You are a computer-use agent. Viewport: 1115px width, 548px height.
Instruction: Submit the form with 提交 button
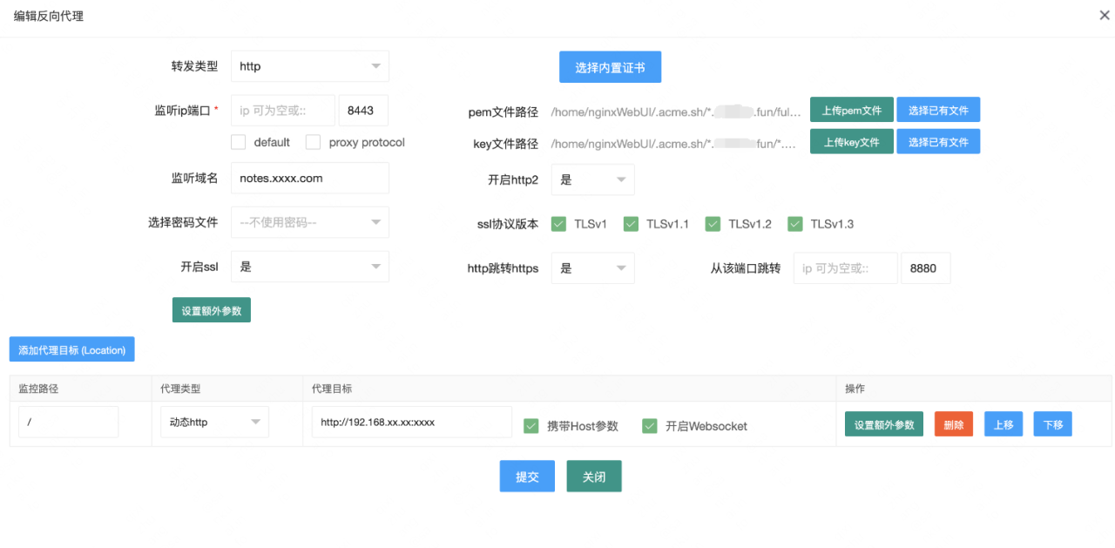(527, 477)
